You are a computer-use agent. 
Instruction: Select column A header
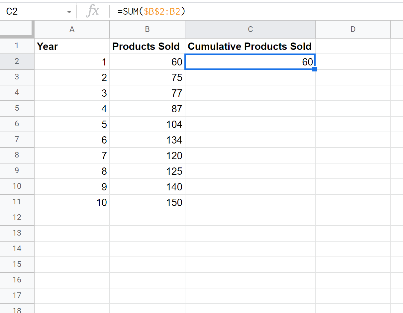click(72, 30)
